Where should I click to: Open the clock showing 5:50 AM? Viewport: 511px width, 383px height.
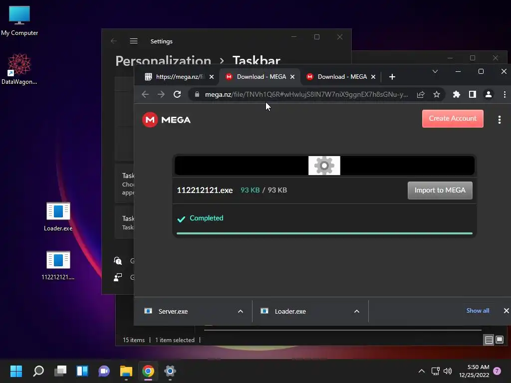click(x=474, y=371)
